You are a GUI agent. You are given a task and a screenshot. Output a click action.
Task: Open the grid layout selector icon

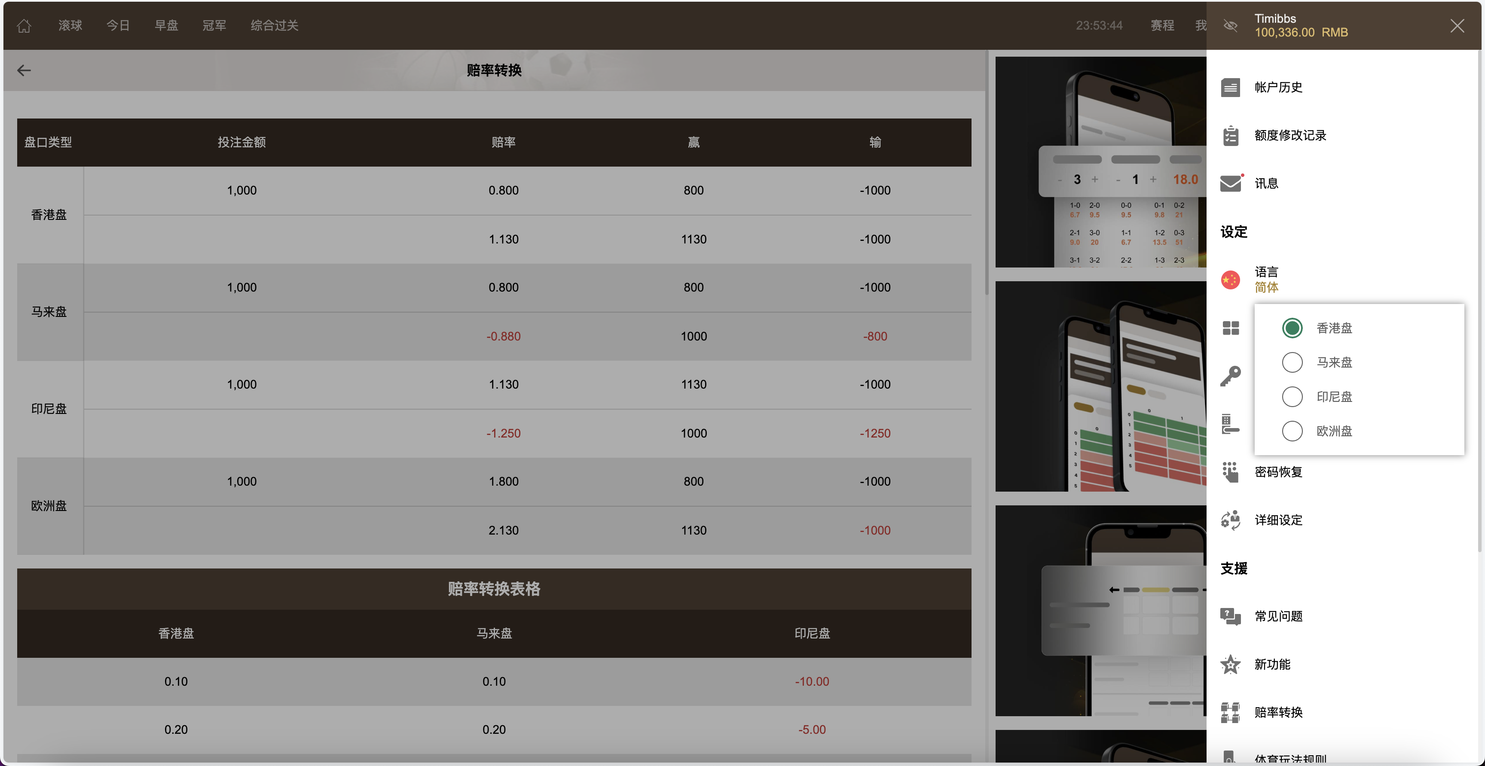pyautogui.click(x=1231, y=328)
